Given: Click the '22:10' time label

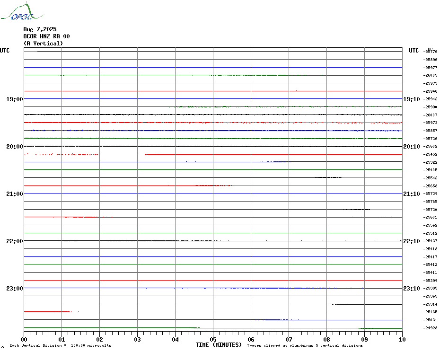Looking at the screenshot, I should [412, 241].
